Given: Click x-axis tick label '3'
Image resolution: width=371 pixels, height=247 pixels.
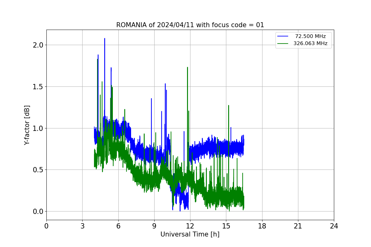Looking at the screenshot, I should (x=82, y=226).
